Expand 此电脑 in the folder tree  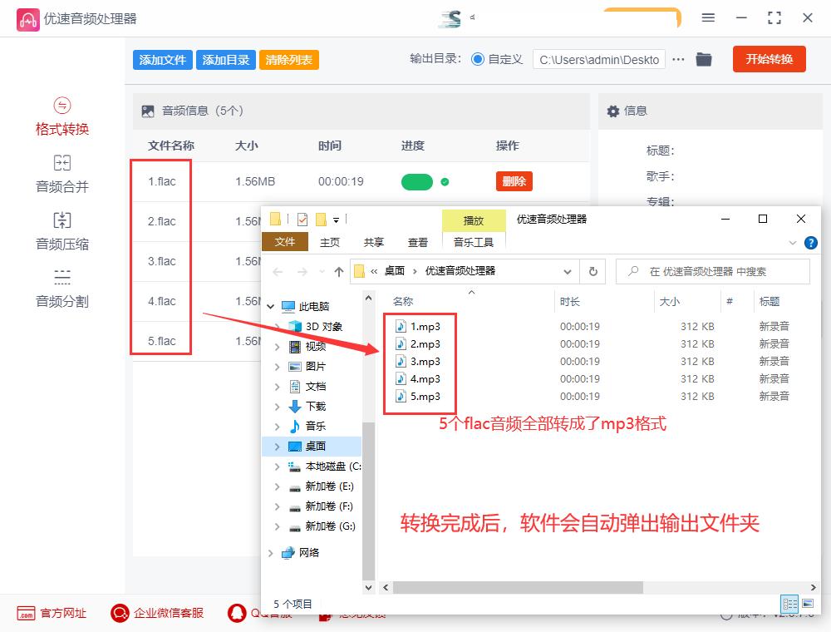(x=271, y=305)
